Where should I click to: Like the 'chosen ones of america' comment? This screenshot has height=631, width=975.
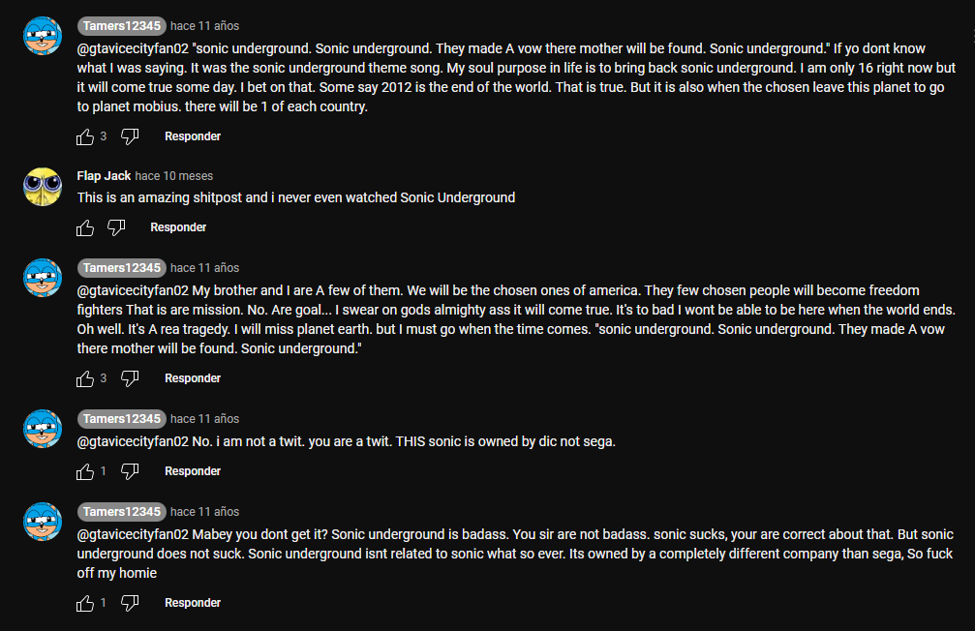coord(85,378)
